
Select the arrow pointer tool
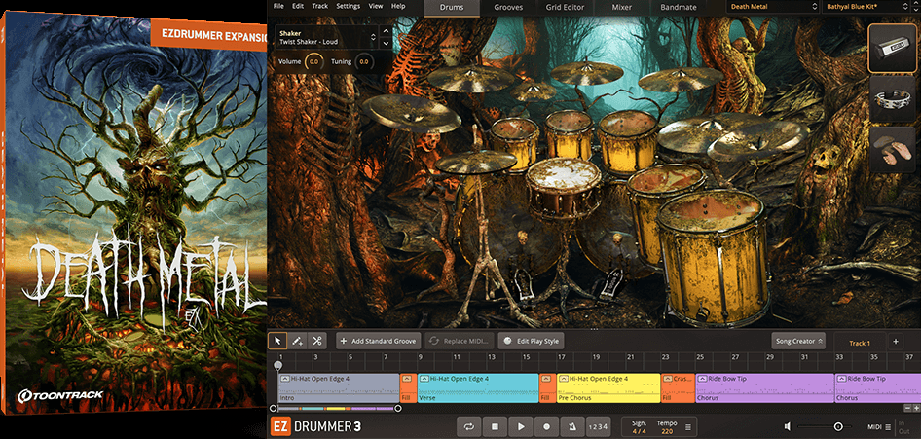coord(277,341)
